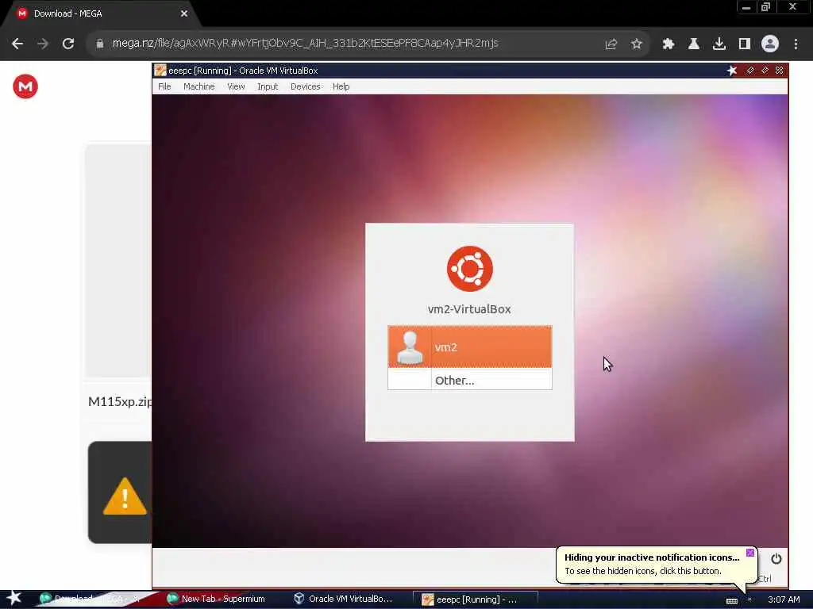Click the VirtualBox window icon in title bar
This screenshot has height=609, width=813.
point(160,71)
